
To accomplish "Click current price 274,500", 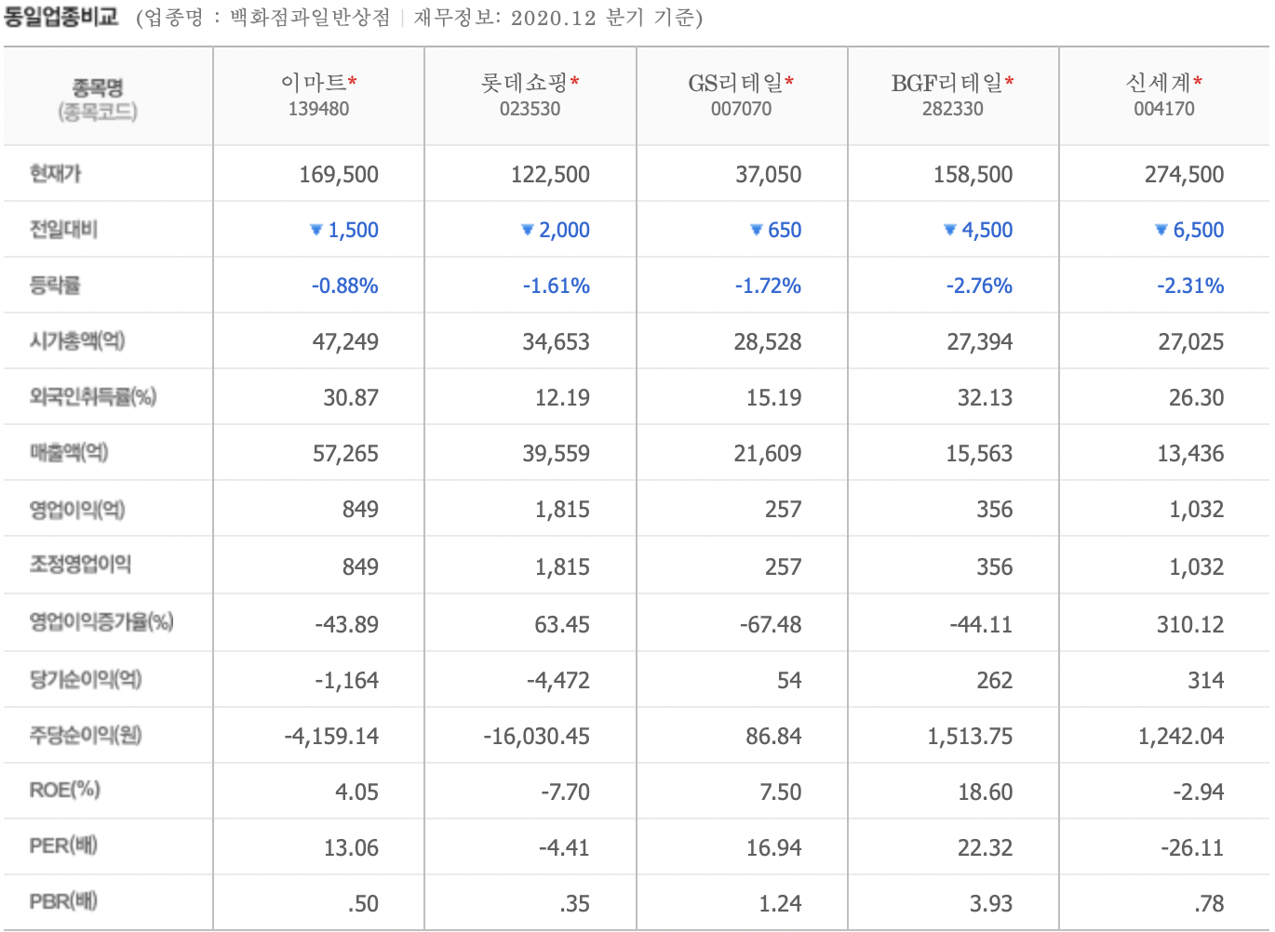I will point(1184,175).
